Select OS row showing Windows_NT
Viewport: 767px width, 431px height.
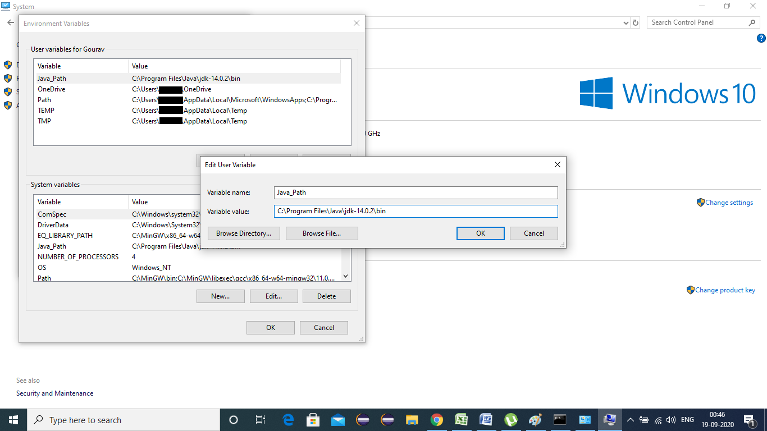pyautogui.click(x=187, y=268)
